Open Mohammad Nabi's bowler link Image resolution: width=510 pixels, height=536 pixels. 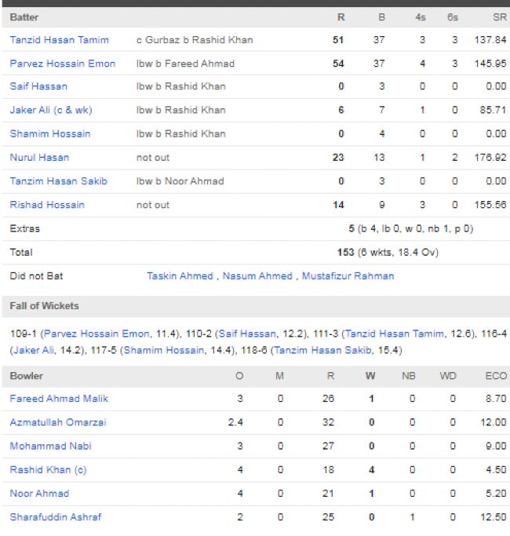(49, 446)
